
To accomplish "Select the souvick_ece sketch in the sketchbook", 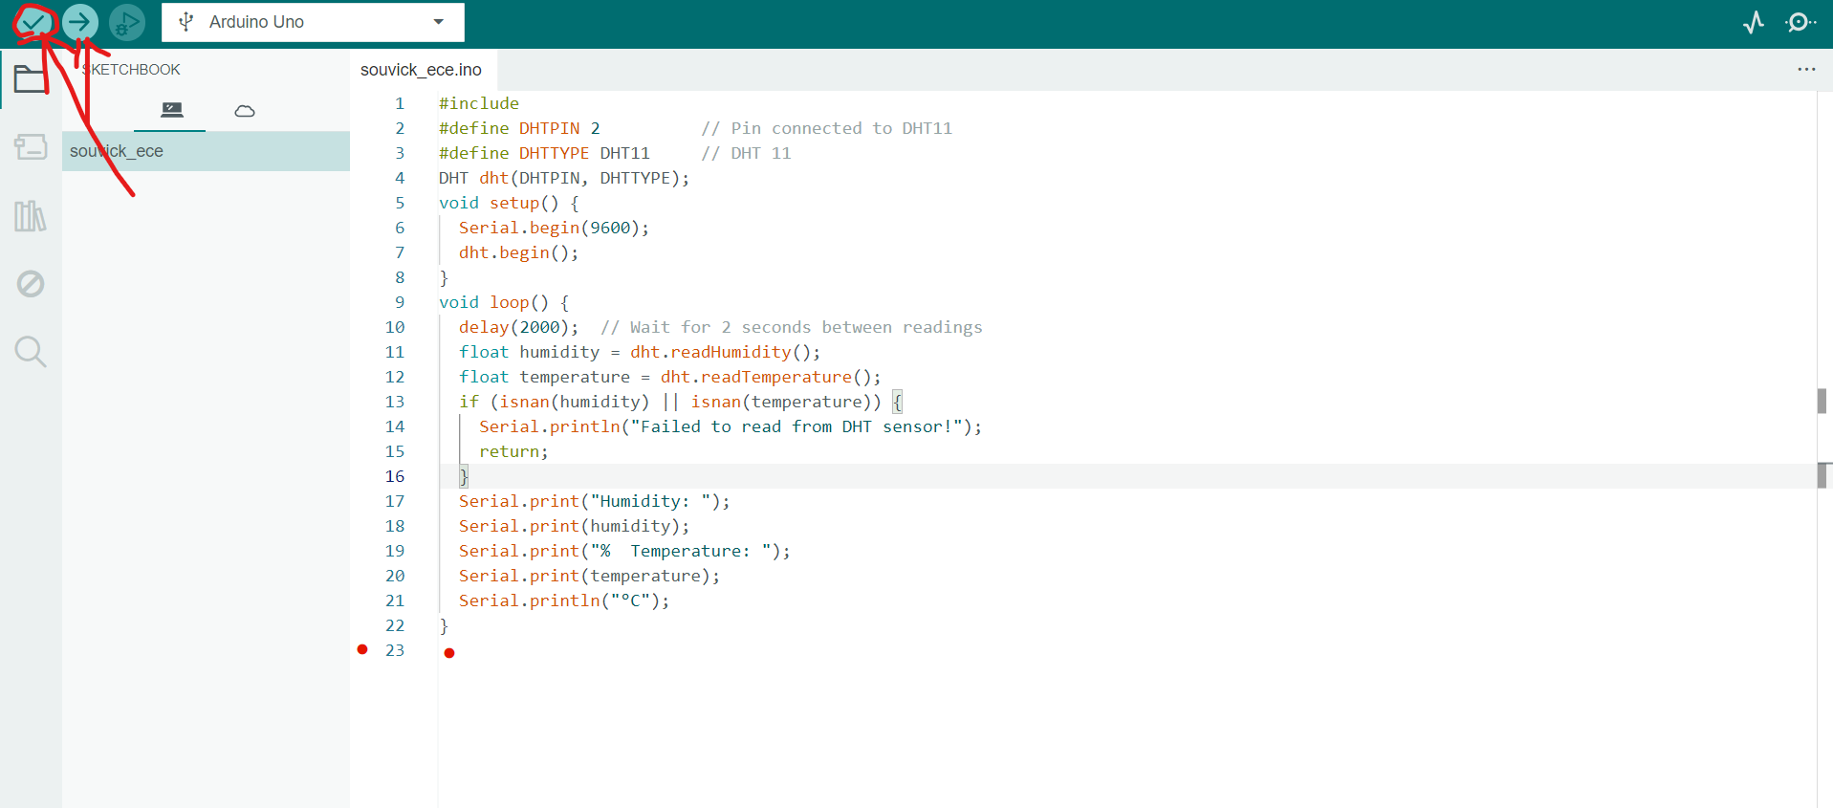I will pos(206,151).
